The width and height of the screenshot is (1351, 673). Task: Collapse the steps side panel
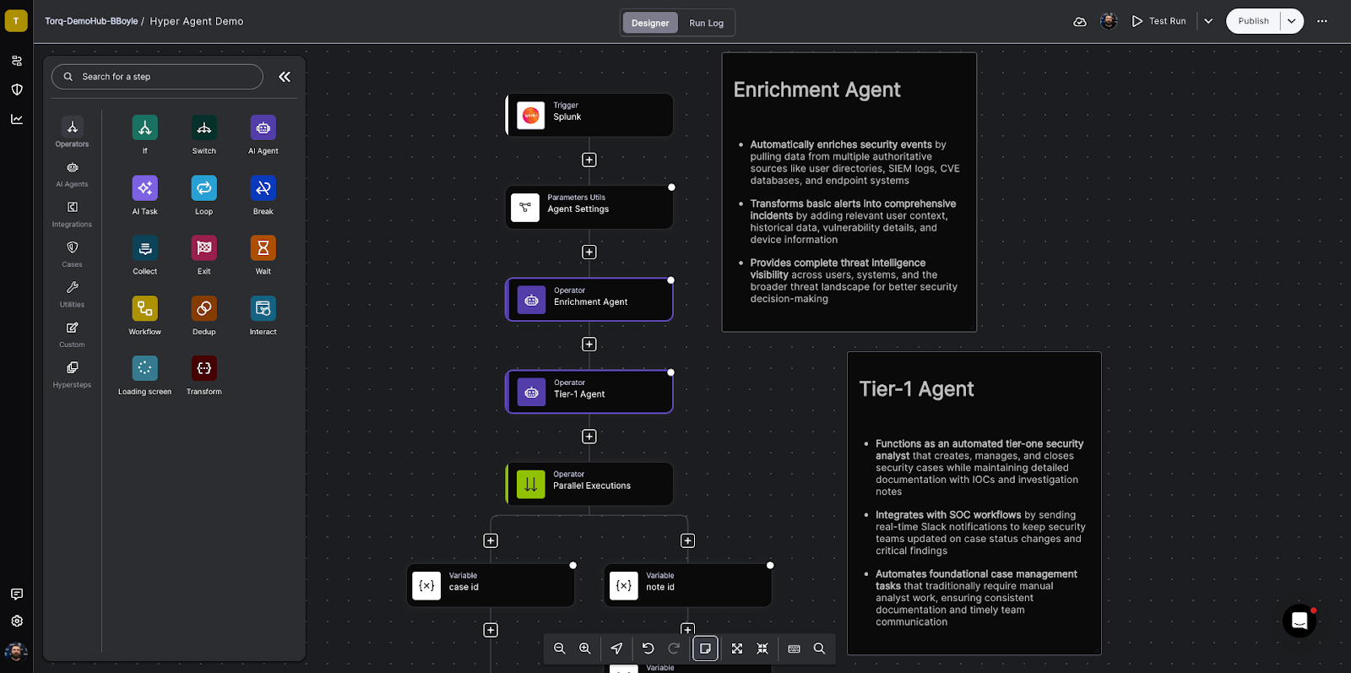[x=285, y=77]
